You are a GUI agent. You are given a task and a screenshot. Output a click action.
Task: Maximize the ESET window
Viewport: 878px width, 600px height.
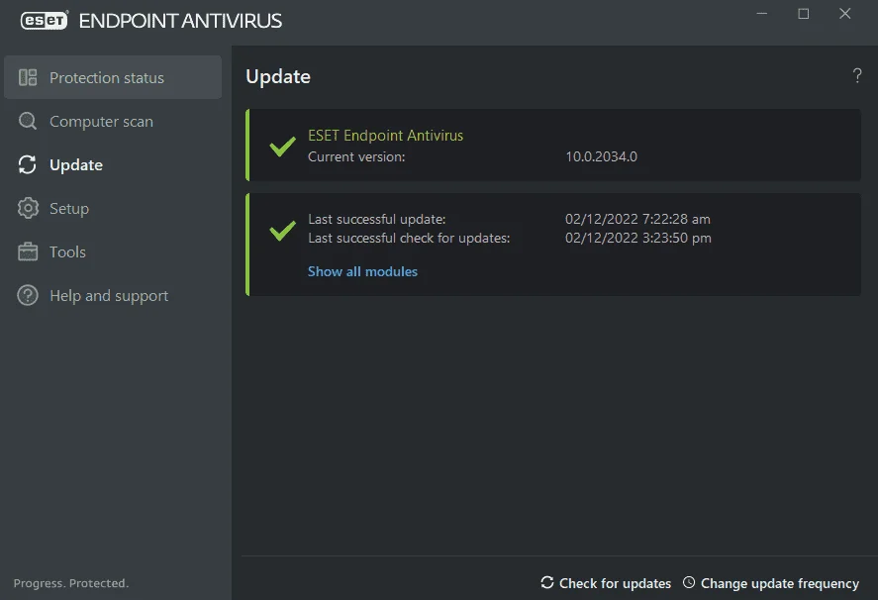803,14
